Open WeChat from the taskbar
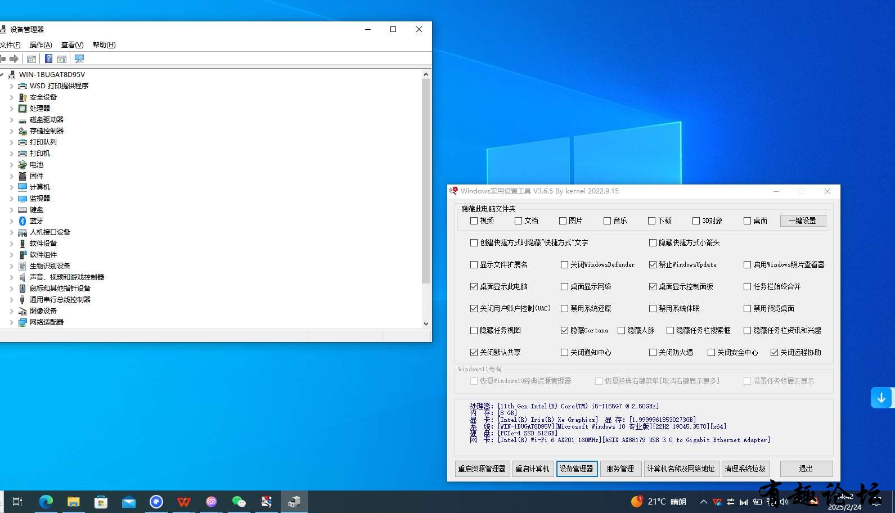Screen dimensions: 895x513 pyautogui.click(x=239, y=501)
